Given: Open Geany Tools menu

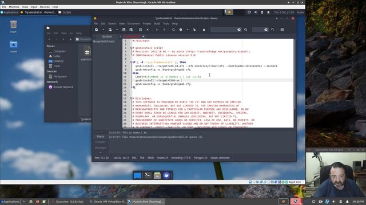Looking at the screenshot, I should [166, 24].
